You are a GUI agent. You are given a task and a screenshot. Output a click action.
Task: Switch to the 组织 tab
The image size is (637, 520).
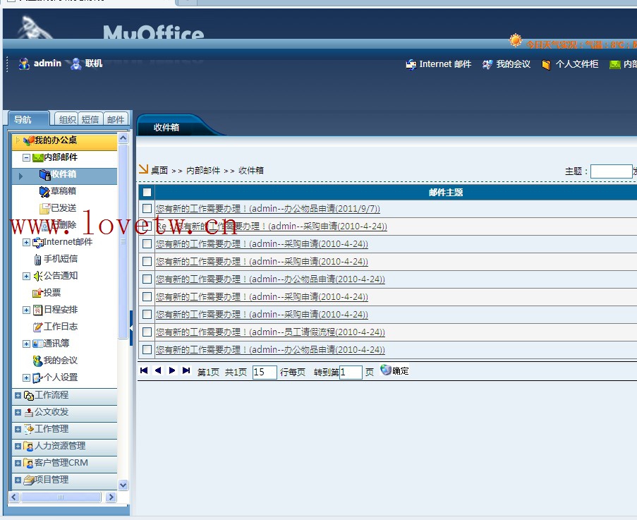67,120
